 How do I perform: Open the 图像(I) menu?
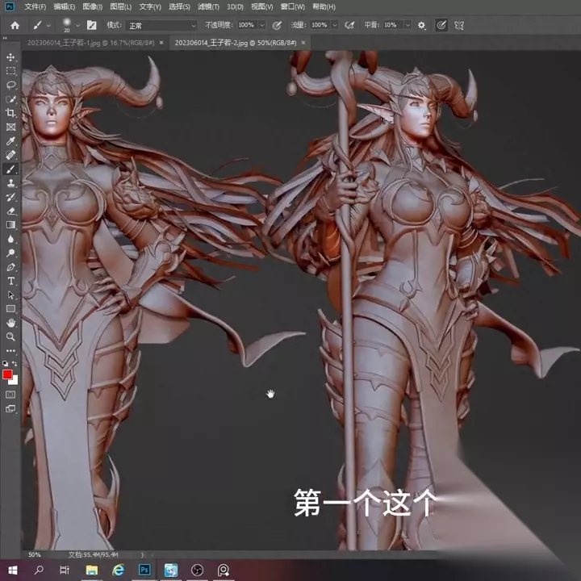point(92,6)
